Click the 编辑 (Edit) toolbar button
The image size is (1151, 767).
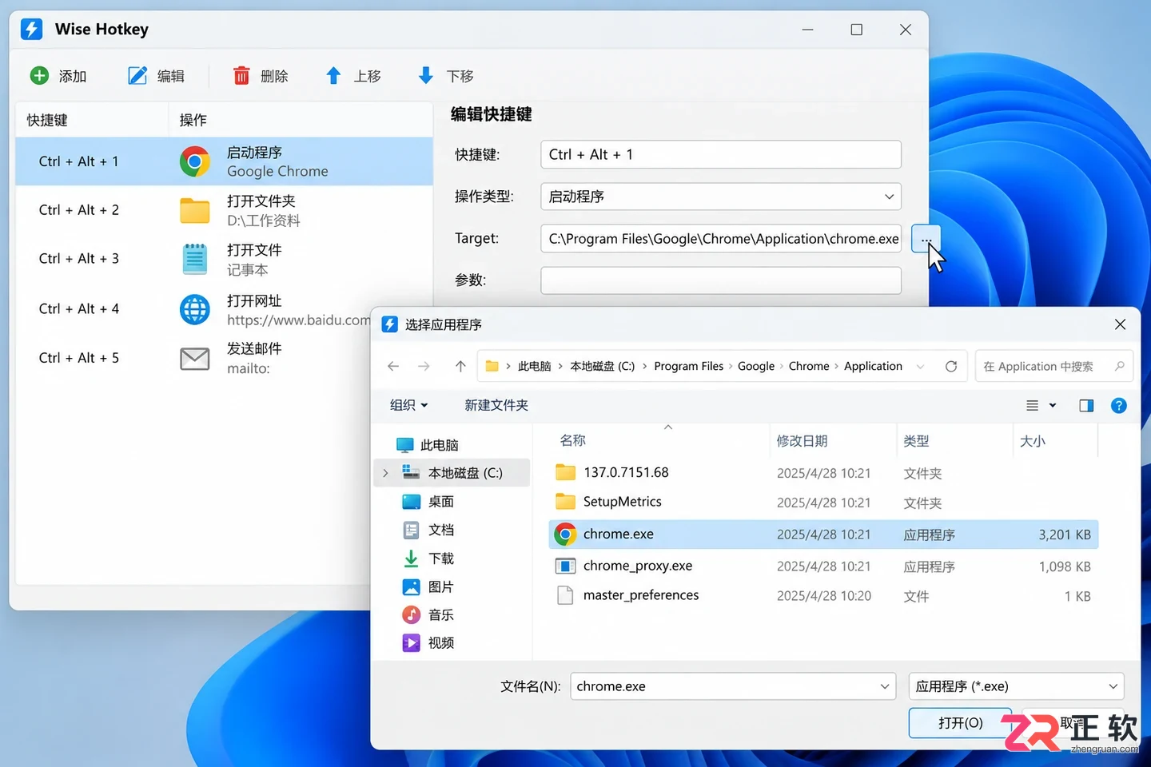click(x=156, y=76)
